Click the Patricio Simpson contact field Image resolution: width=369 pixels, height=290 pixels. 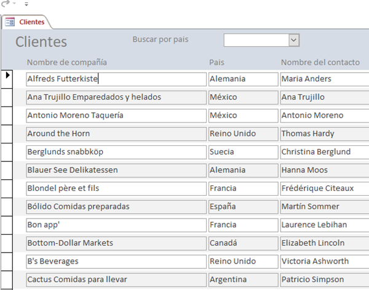pyautogui.click(x=324, y=280)
